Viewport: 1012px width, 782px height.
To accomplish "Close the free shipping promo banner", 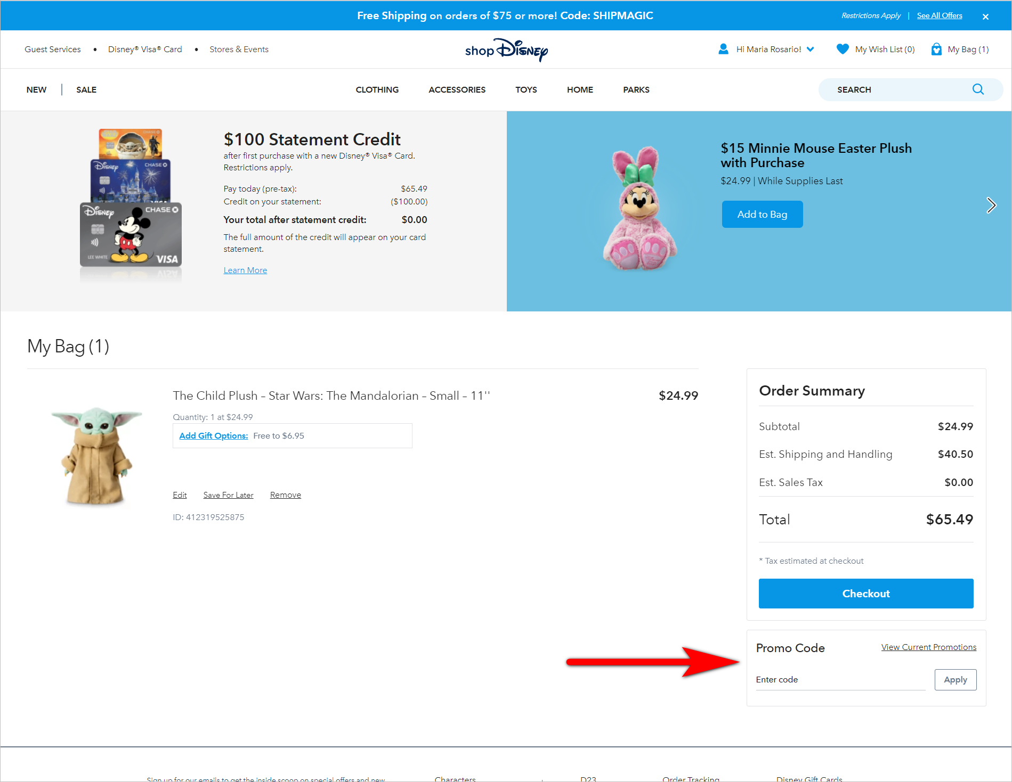I will coord(985,17).
